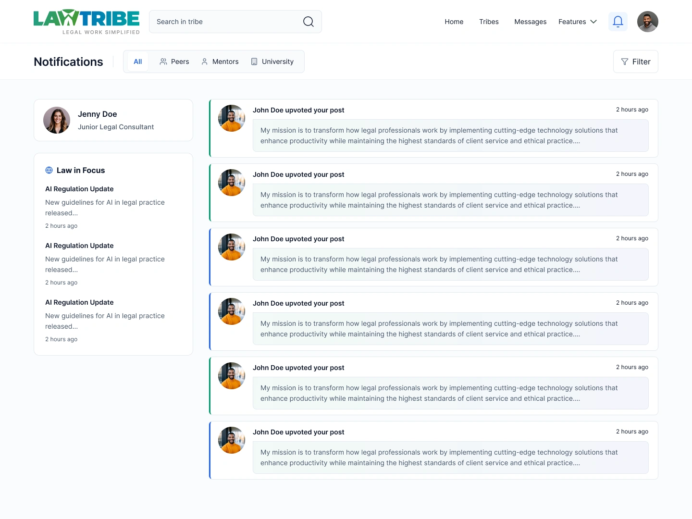The height and width of the screenshot is (519, 692).
Task: Go to the Home menu item
Action: tap(454, 22)
